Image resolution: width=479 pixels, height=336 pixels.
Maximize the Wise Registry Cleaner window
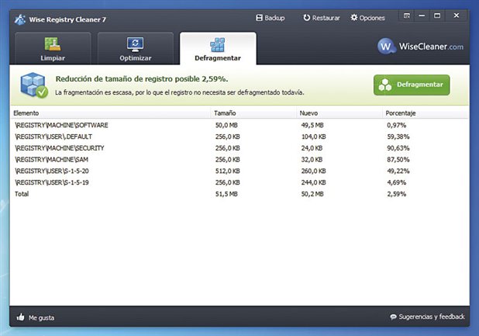[437, 16]
